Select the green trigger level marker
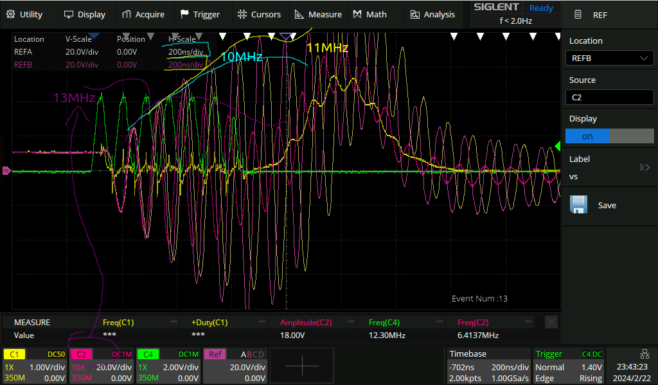This screenshot has height=385, width=658. [557, 146]
